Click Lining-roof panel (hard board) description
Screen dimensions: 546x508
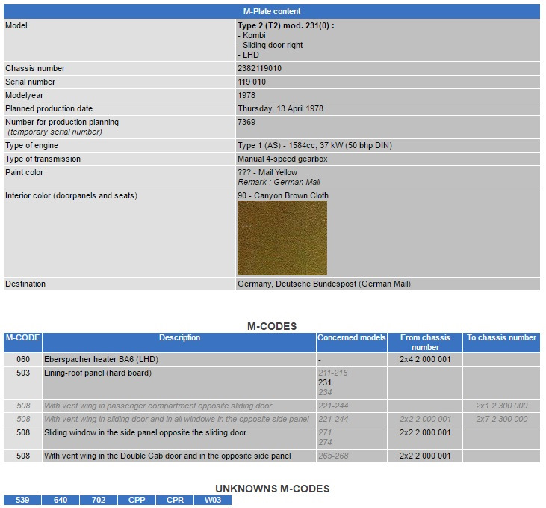tap(98, 373)
